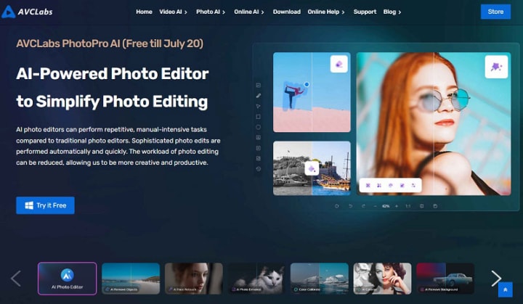
Task: Select the arrow pointer tool in the preview sidebar
Action: click(x=258, y=107)
